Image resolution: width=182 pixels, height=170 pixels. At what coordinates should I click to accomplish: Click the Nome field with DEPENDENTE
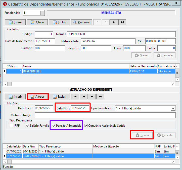[121, 34]
